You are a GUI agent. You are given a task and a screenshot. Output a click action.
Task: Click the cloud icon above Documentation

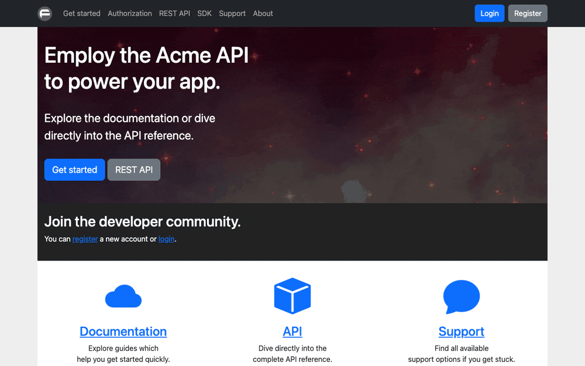123,296
